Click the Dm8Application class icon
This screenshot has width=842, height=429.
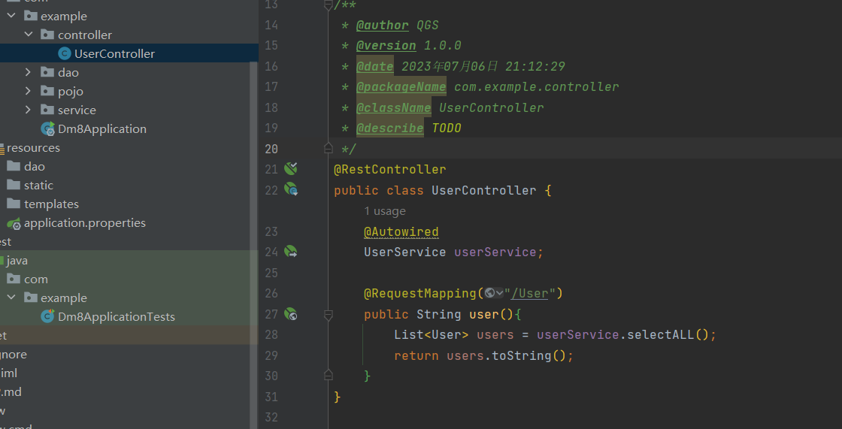48,128
